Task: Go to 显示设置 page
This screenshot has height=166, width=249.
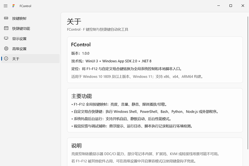Action: [30, 39]
